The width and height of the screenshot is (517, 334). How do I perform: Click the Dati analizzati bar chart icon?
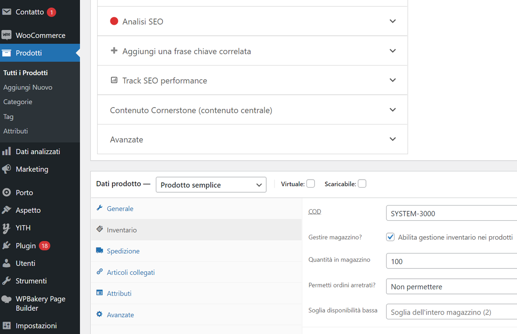pyautogui.click(x=6, y=151)
